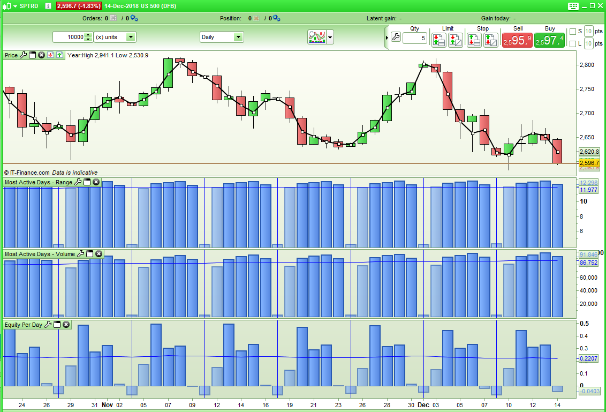Viewport: 606px width, 412px height.
Task: Click the first Stop order icon
Action: 474,40
